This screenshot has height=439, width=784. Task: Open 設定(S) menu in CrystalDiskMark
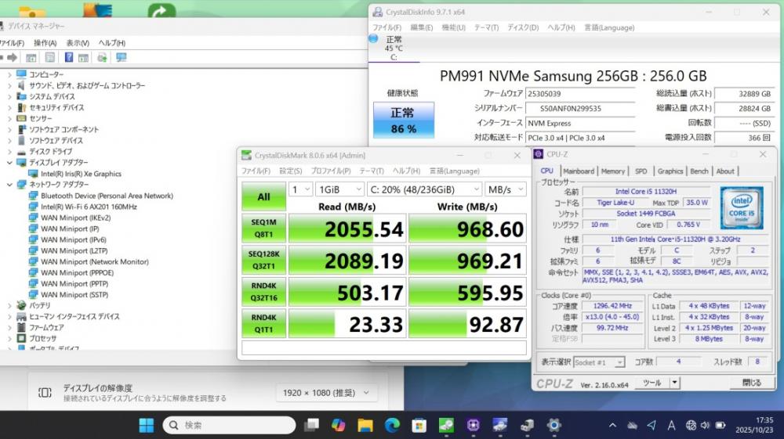[x=291, y=171]
